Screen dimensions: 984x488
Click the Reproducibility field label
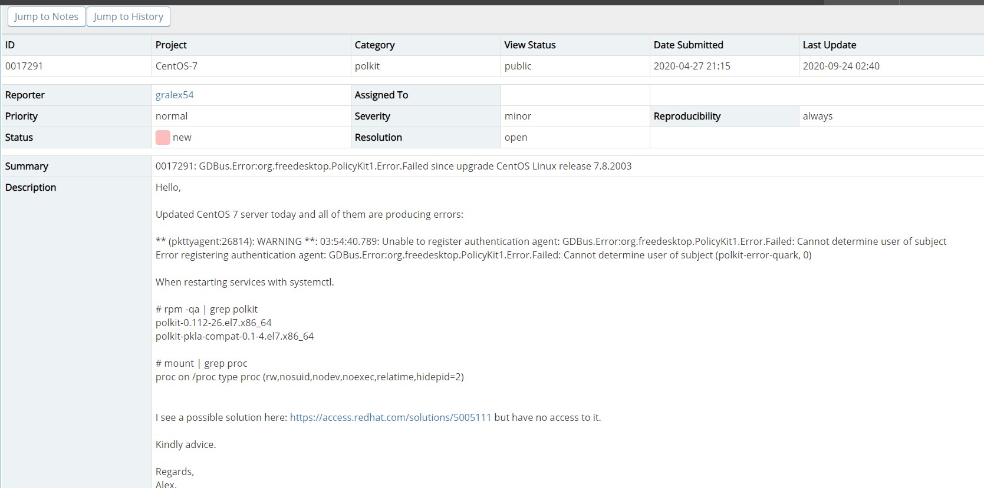coord(687,116)
